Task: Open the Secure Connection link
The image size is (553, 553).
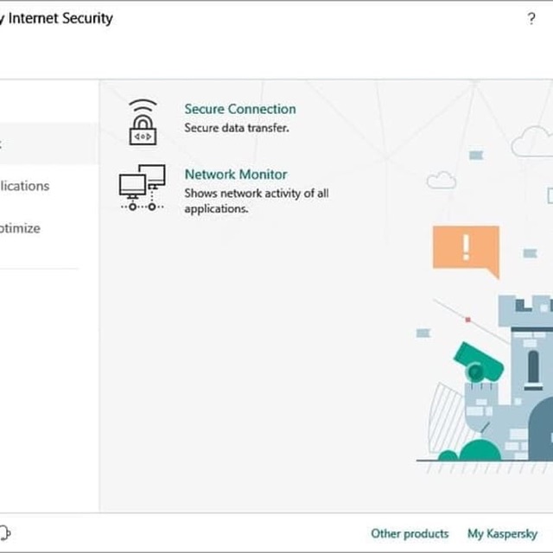Action: click(x=239, y=109)
